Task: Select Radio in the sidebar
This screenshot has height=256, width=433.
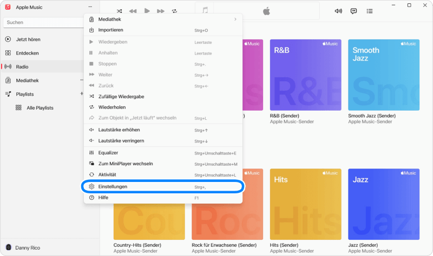Action: click(x=43, y=66)
